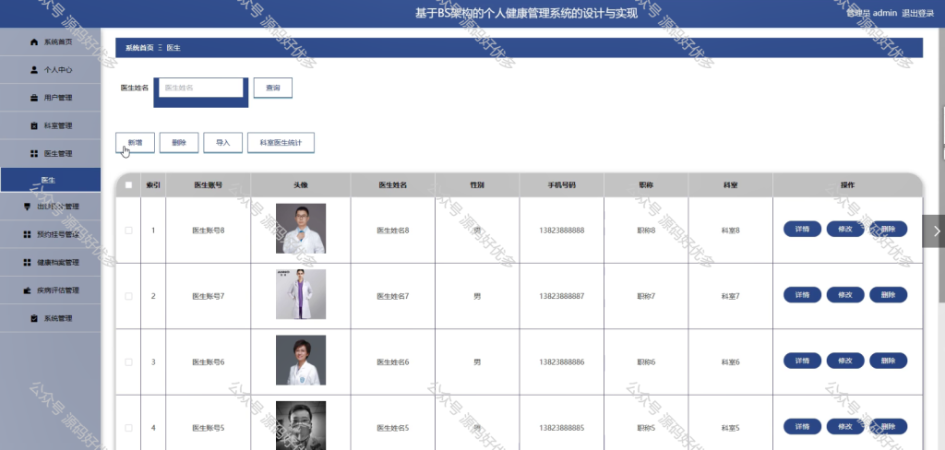Click the icon beside 疾病评估管理

click(x=27, y=290)
